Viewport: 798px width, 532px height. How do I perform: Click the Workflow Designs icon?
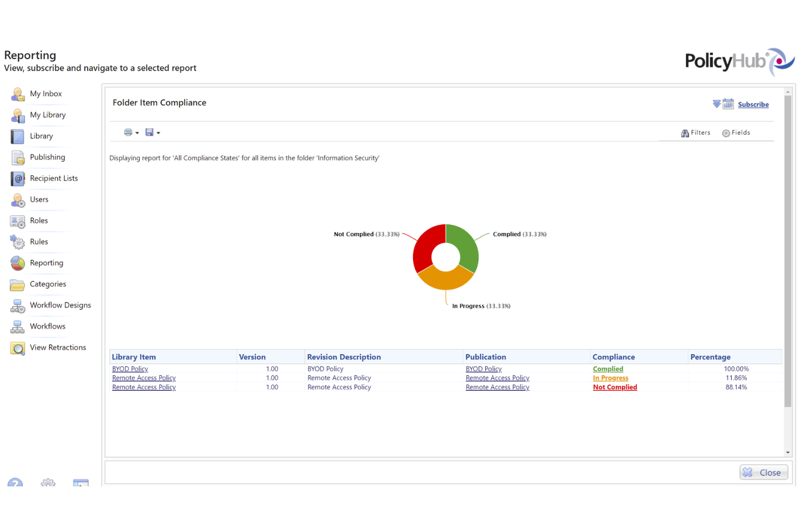click(x=18, y=306)
